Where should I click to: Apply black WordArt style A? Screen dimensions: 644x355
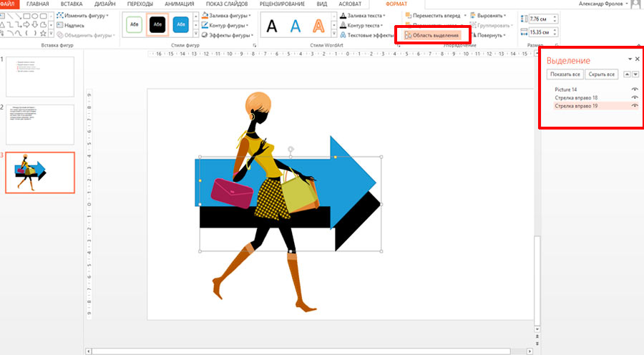(272, 26)
